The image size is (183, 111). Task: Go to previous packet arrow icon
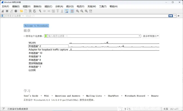click(x=44, y=11)
